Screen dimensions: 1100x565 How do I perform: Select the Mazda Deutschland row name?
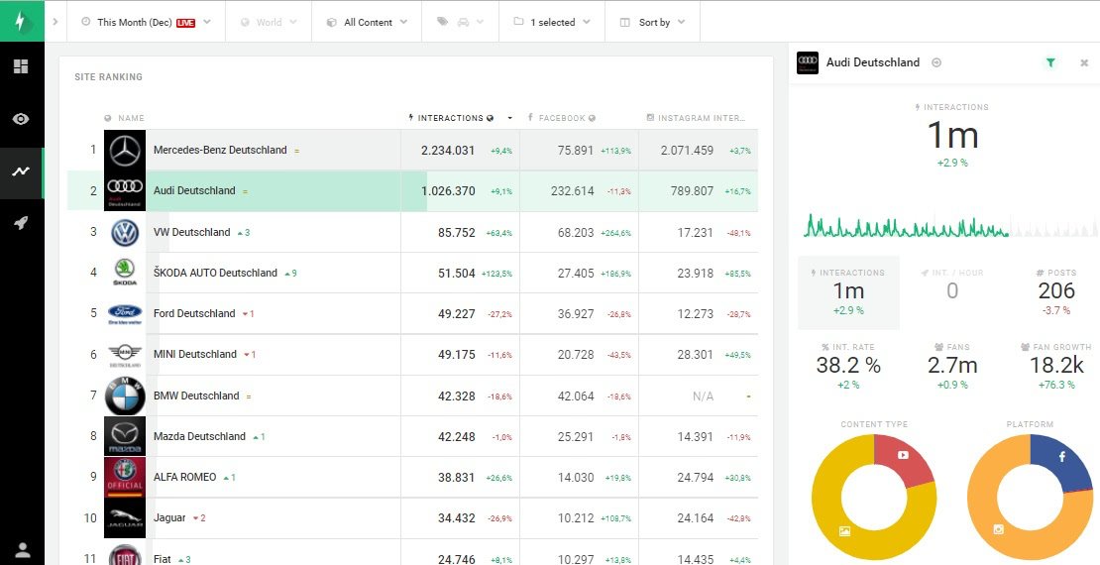pos(199,436)
